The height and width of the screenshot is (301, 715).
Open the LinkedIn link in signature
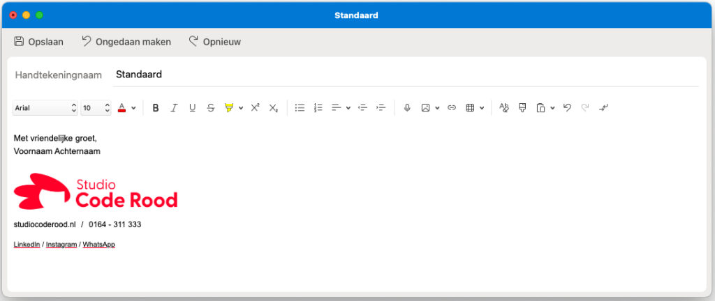pos(27,245)
